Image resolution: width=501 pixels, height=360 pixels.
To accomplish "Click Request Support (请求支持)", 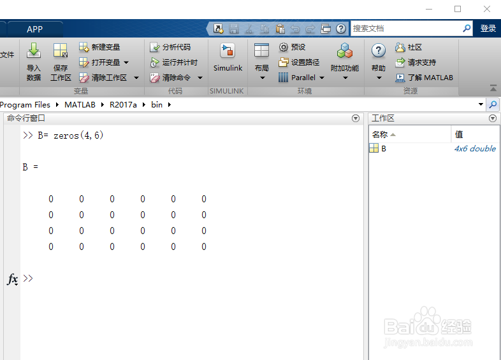I will [416, 62].
